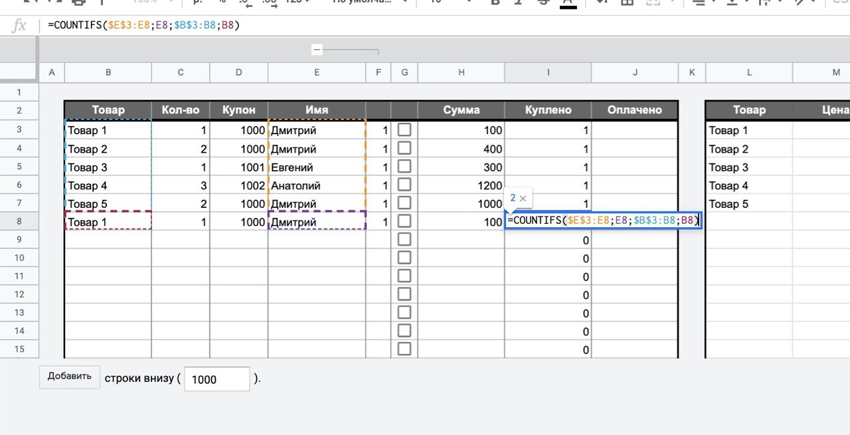Viewport: 850px width, 435px height.
Task: Select column L header
Action: tap(749, 72)
